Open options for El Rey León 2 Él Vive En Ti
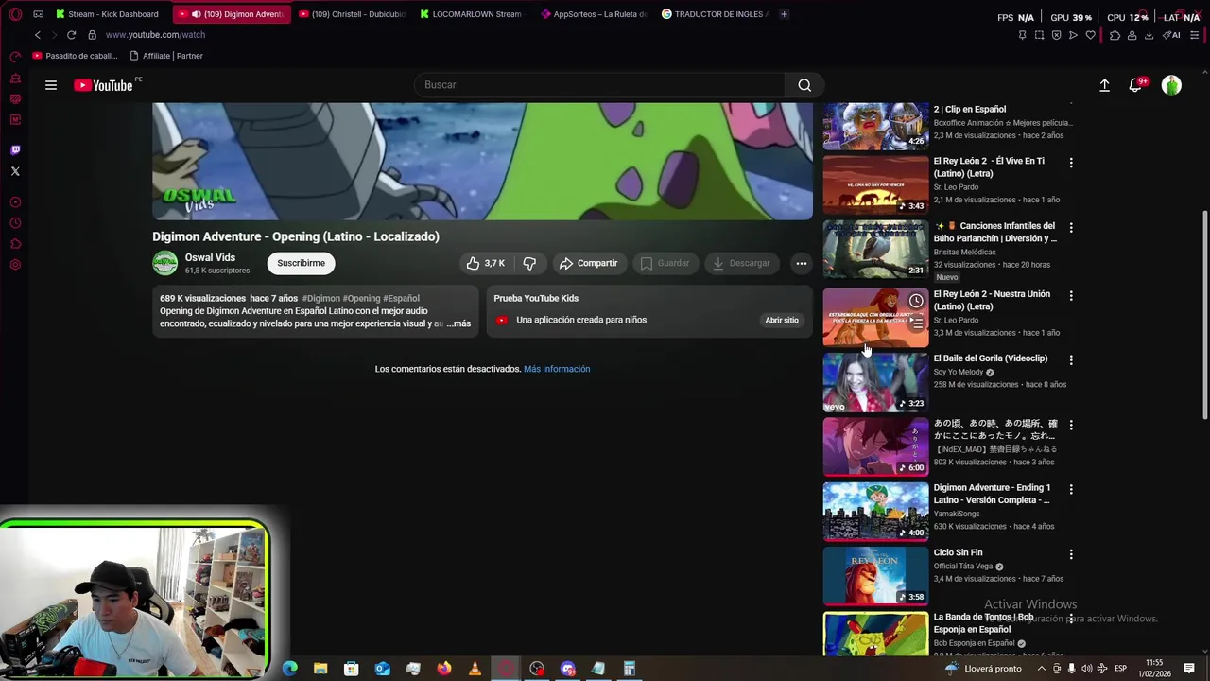1210x681 pixels. pyautogui.click(x=1071, y=163)
